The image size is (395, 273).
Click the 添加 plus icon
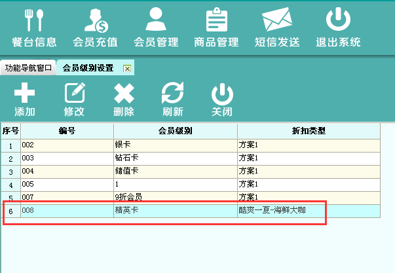(x=25, y=94)
